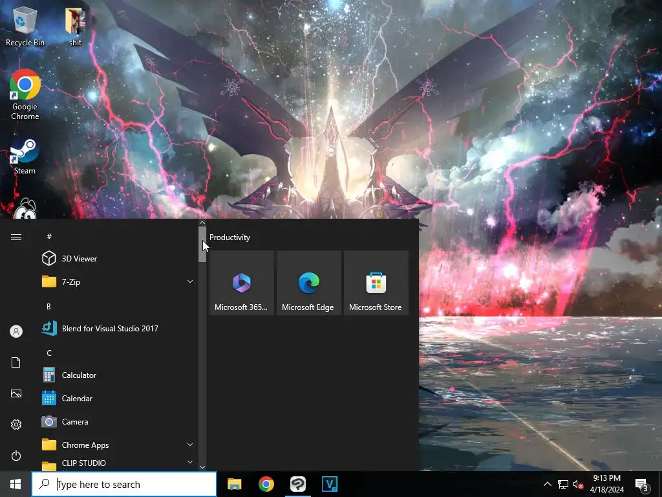
Task: Open Pictures from Start sidebar
Action: (16, 393)
